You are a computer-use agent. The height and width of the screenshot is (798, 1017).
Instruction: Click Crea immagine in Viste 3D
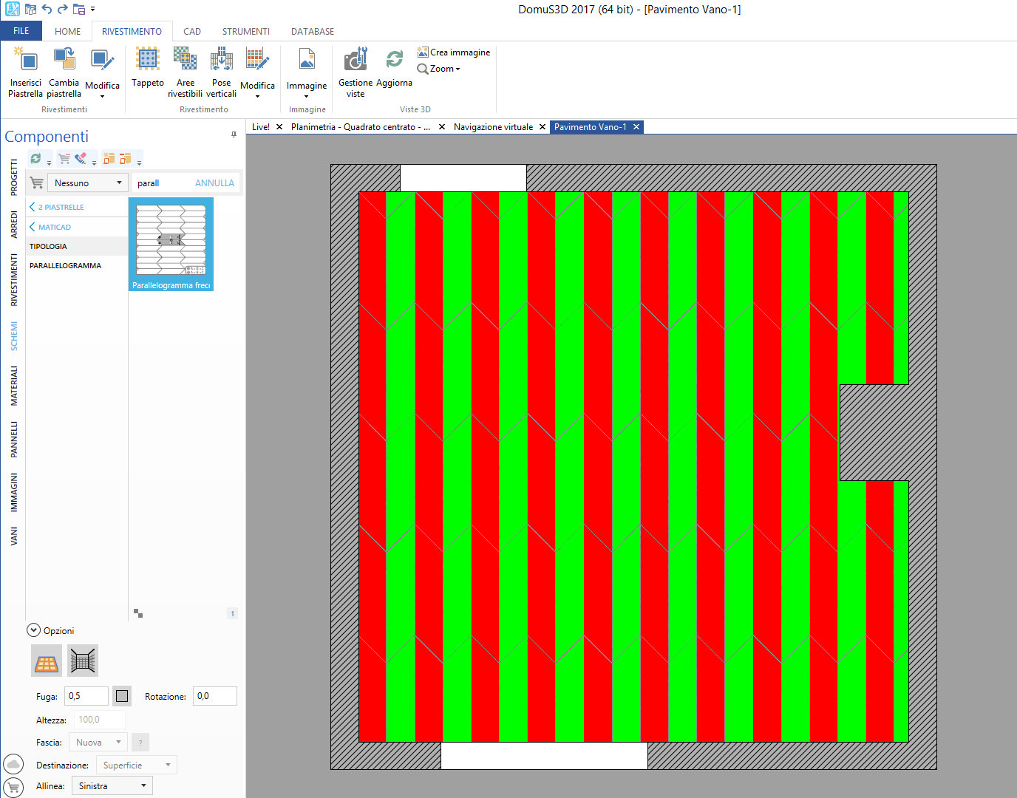[454, 52]
